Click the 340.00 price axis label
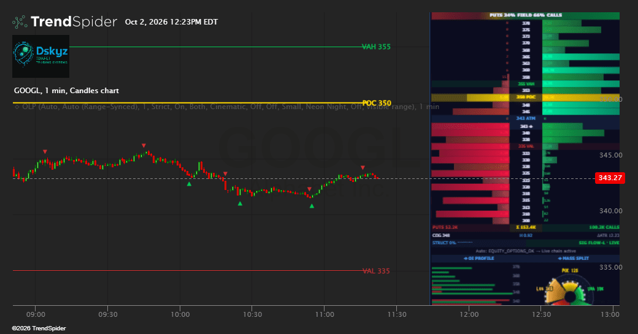Viewport: 638px width, 334px height. [x=611, y=211]
